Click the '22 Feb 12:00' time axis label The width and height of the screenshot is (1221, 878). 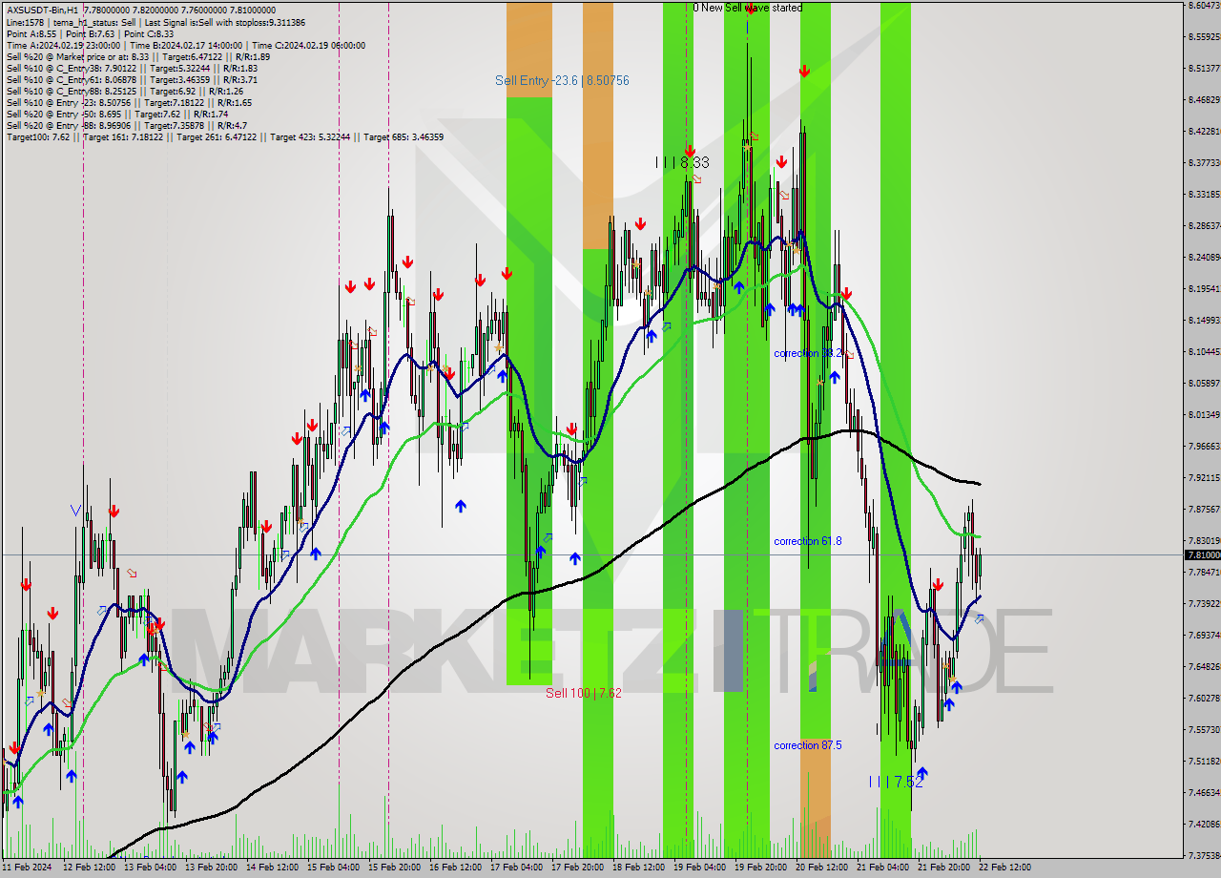click(x=1006, y=868)
